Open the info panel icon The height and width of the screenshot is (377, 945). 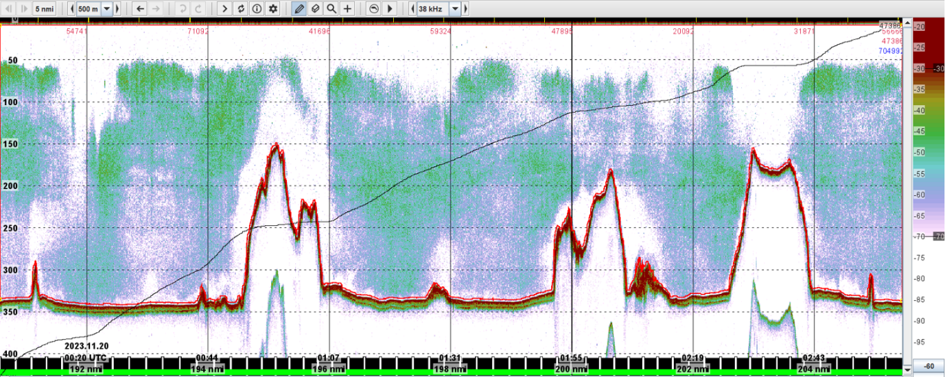pyautogui.click(x=257, y=9)
